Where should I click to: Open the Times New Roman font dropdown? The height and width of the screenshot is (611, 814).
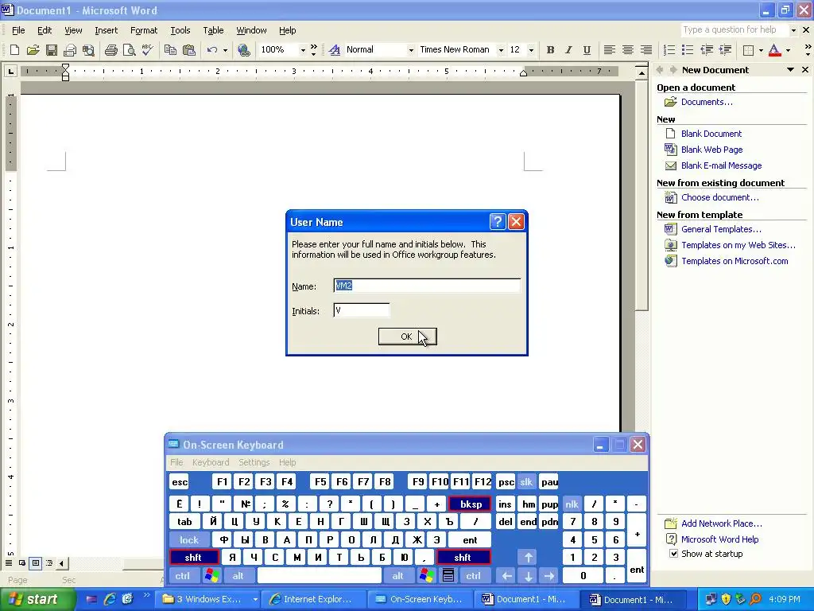pyautogui.click(x=501, y=50)
